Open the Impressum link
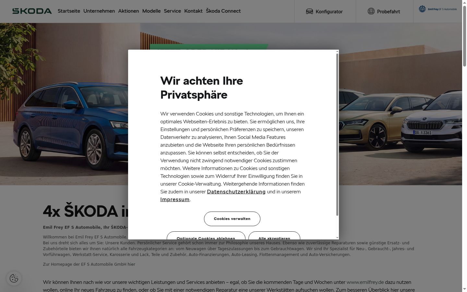467x292 pixels. coord(175,200)
